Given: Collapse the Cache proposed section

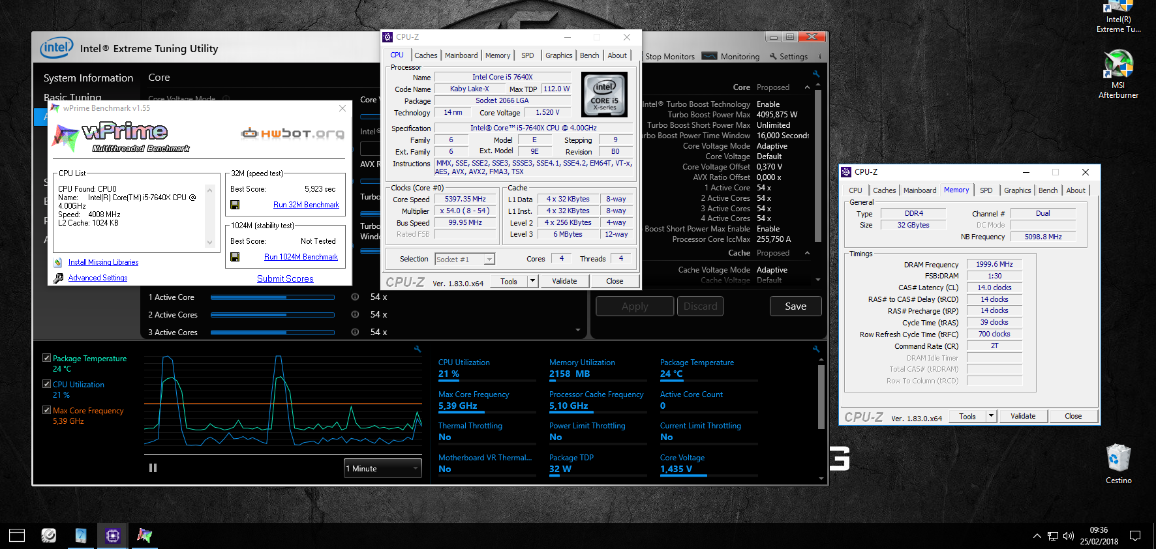Looking at the screenshot, I should [807, 253].
